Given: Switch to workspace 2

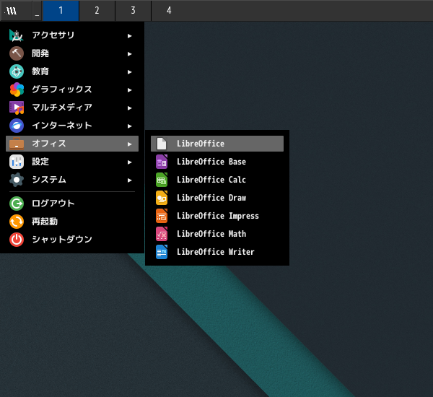Looking at the screenshot, I should pos(97,11).
